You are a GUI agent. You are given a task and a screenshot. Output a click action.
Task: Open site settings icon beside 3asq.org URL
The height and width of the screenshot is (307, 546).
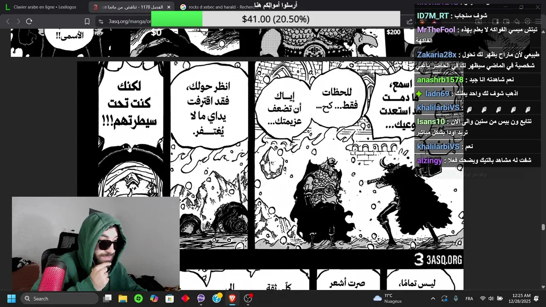pyautogui.click(x=101, y=21)
